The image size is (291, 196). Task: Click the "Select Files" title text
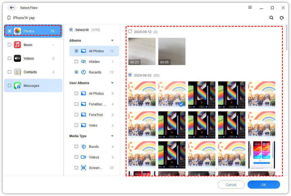coord(29,8)
